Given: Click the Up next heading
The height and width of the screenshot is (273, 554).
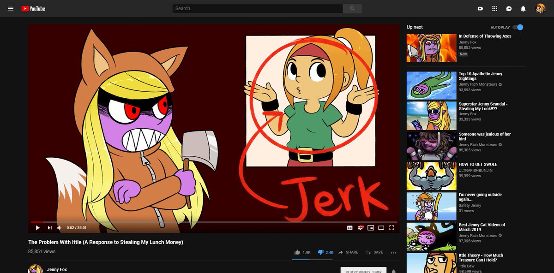Looking at the screenshot, I should tap(415, 27).
